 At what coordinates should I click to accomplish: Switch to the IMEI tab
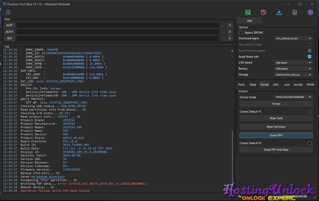[x=276, y=84]
